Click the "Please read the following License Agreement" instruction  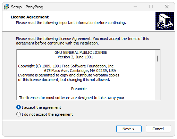(x=82, y=41)
